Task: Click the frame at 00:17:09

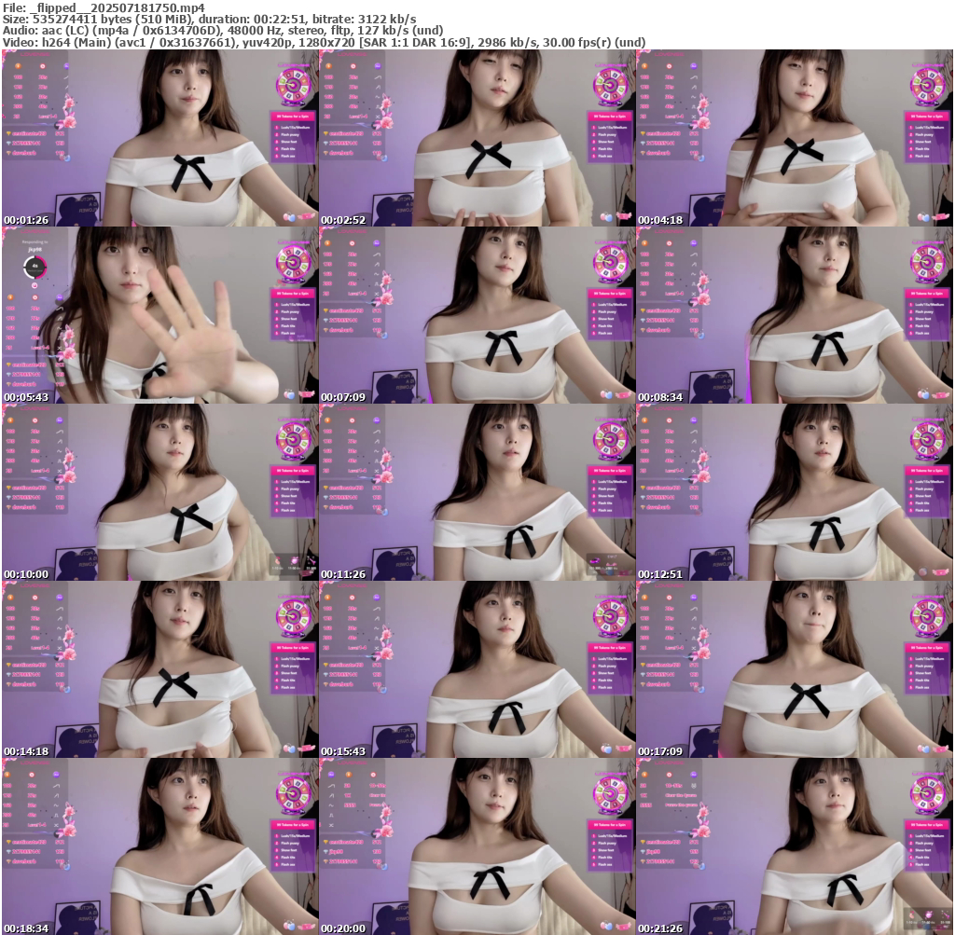Action: pos(794,669)
